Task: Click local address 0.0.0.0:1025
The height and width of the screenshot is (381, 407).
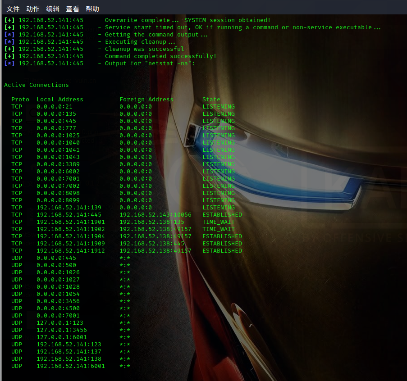Action: [58, 136]
